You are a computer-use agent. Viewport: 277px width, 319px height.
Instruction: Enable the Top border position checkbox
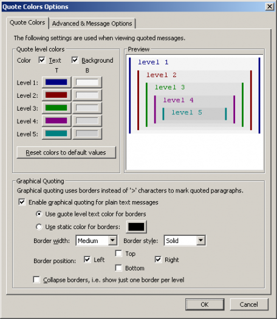click(118, 253)
